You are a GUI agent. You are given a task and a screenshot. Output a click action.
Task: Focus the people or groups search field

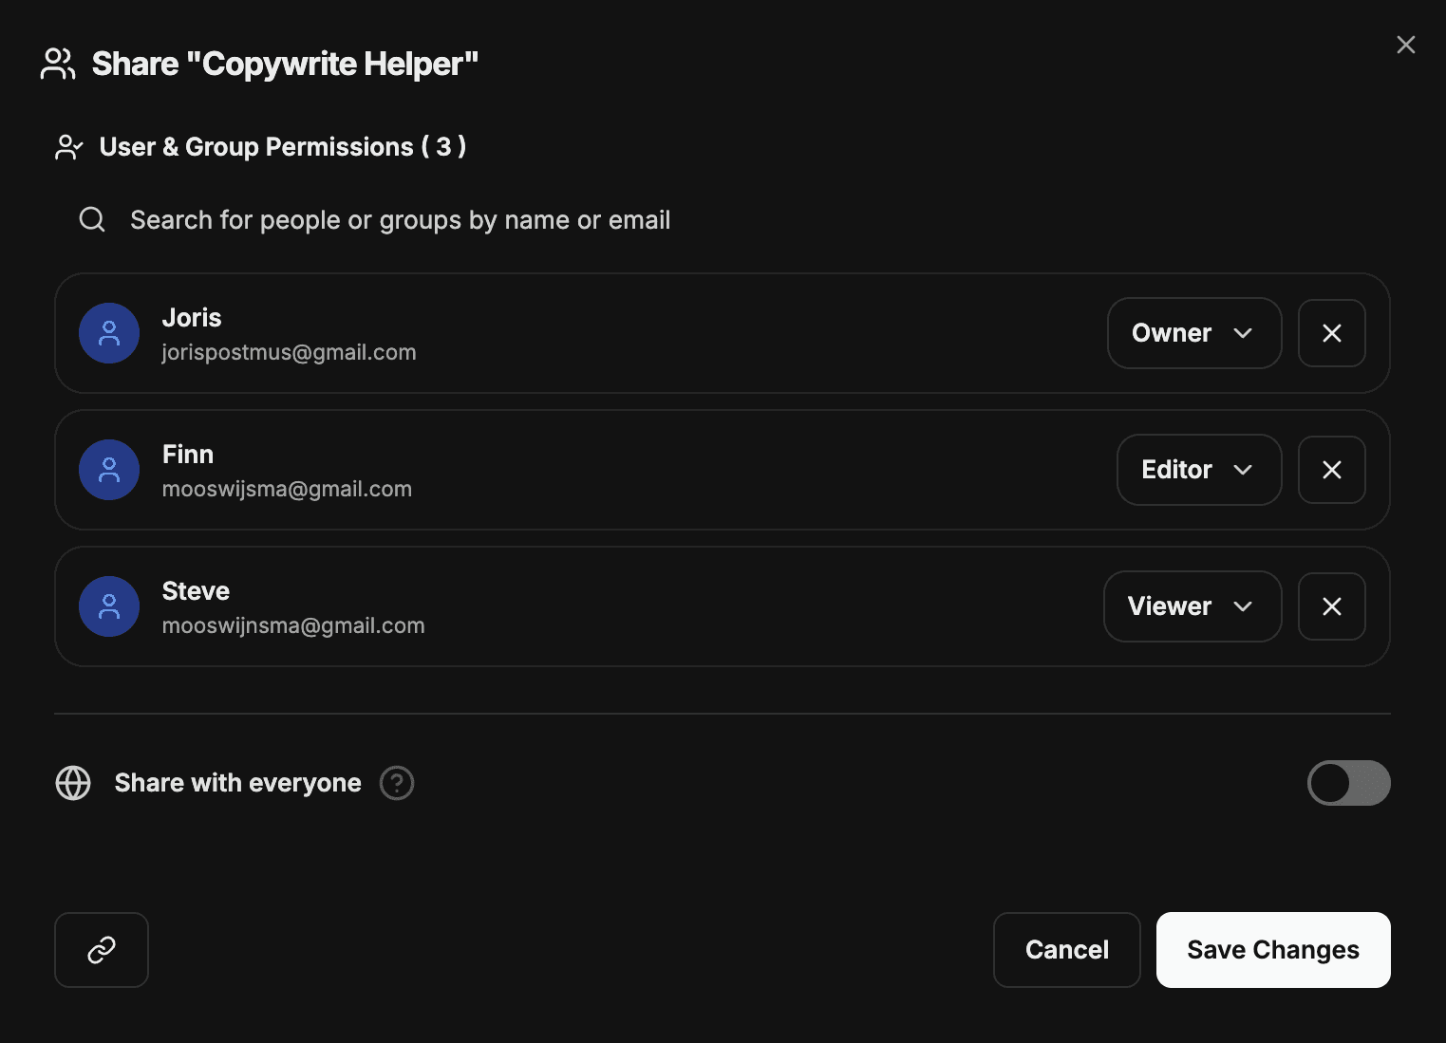coord(723,220)
